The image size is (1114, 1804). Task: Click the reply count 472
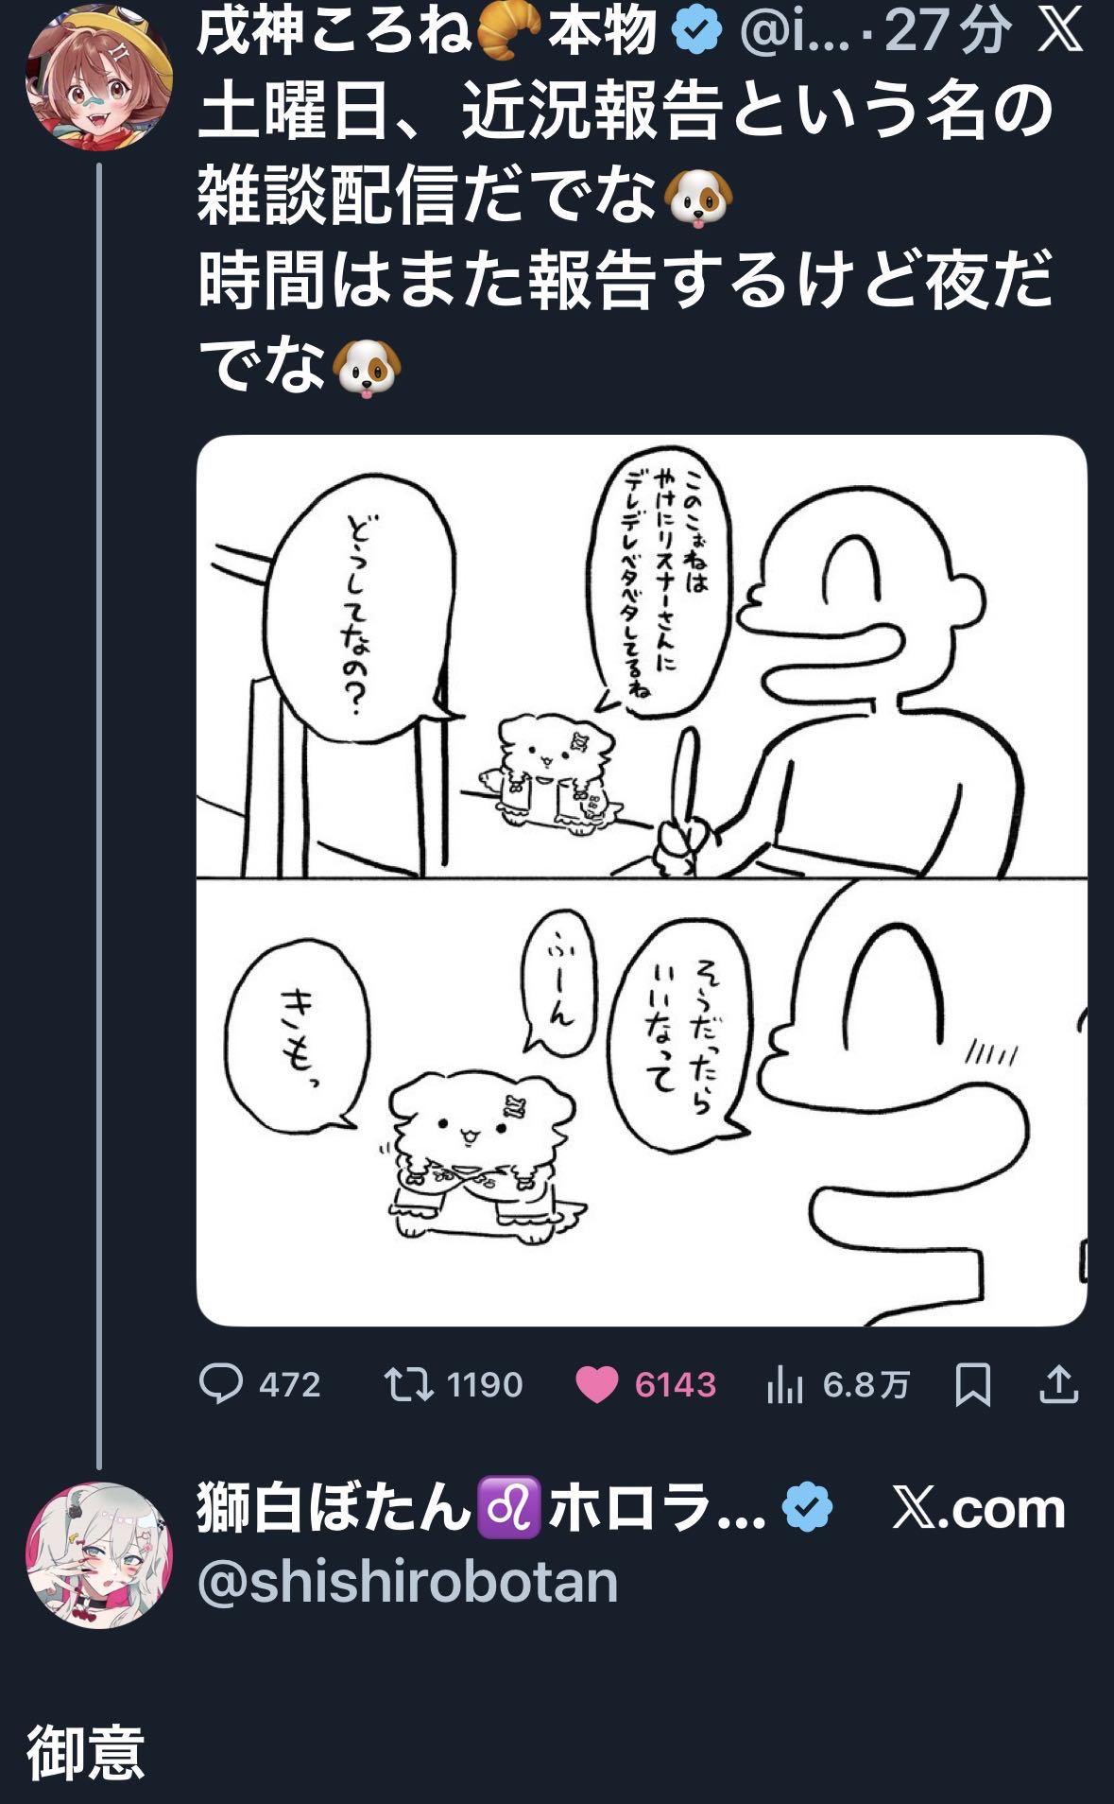[289, 1385]
